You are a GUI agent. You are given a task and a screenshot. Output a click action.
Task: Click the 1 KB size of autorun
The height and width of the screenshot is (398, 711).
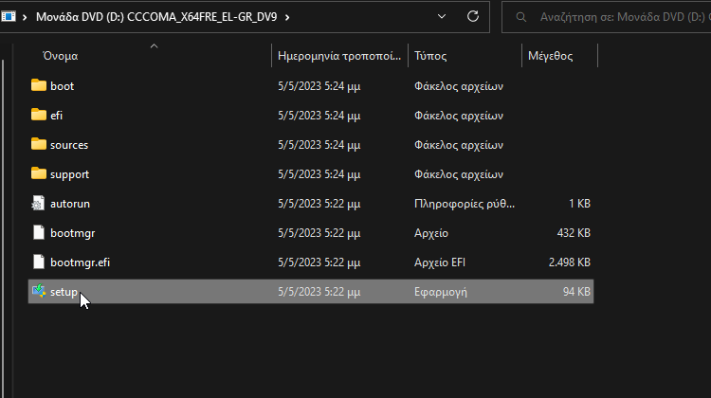(579, 204)
